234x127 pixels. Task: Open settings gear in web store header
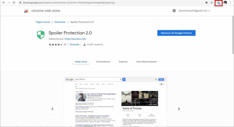click(174, 11)
